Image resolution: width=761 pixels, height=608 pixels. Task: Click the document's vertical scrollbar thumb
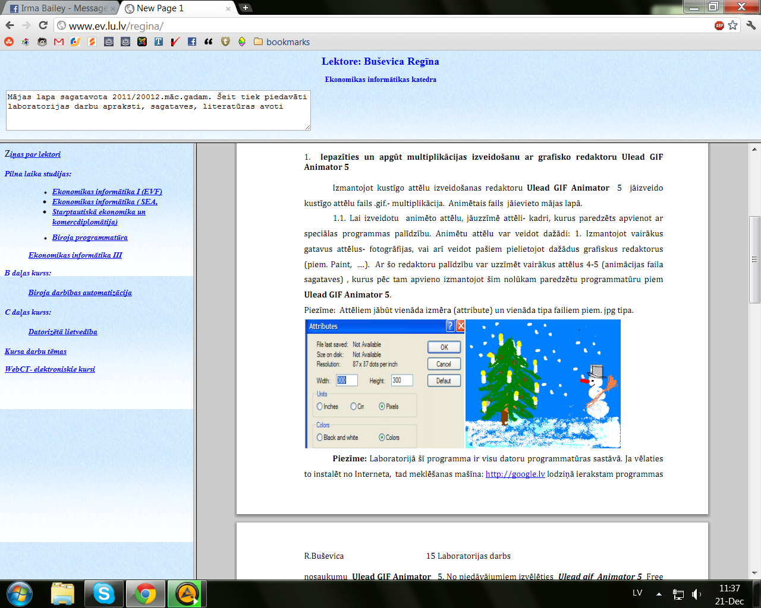754,259
